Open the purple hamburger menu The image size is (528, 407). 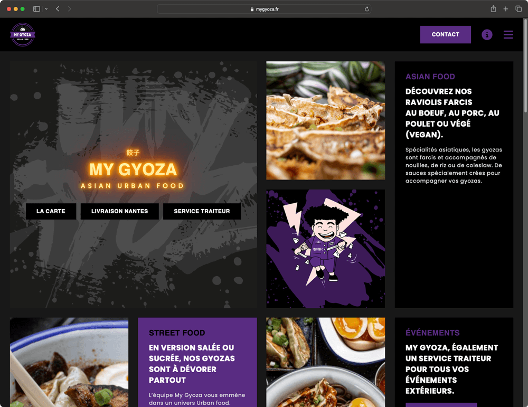[508, 34]
